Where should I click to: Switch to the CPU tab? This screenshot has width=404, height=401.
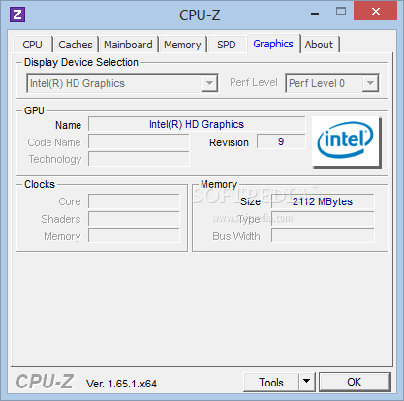(x=32, y=45)
